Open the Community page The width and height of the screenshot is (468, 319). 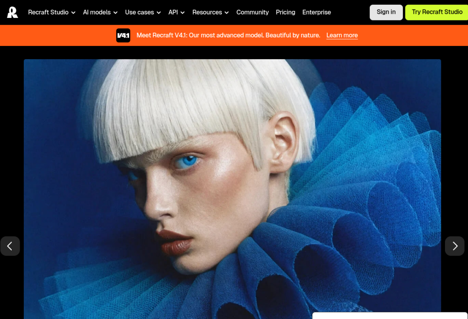253,12
